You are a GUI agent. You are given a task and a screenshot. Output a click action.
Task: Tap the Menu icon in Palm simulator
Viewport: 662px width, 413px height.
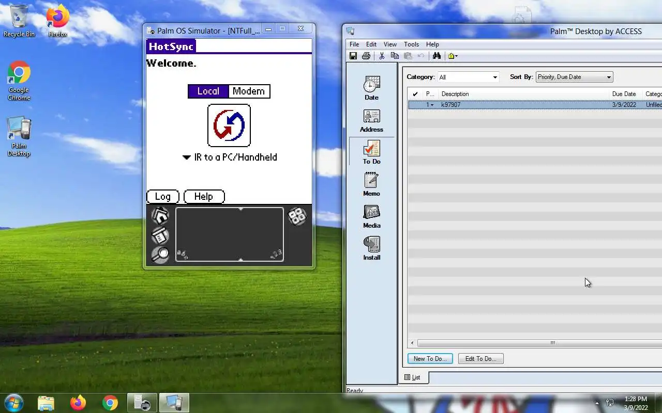[160, 235]
